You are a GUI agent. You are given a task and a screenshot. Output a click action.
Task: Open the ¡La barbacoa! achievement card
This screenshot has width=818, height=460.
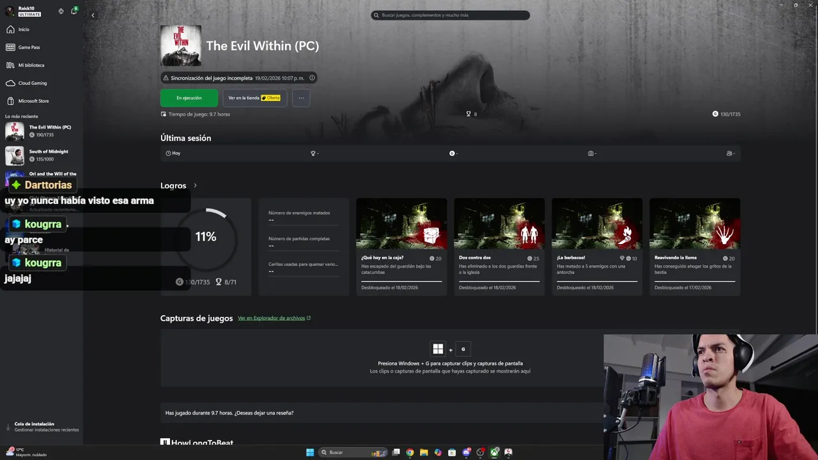tap(597, 247)
